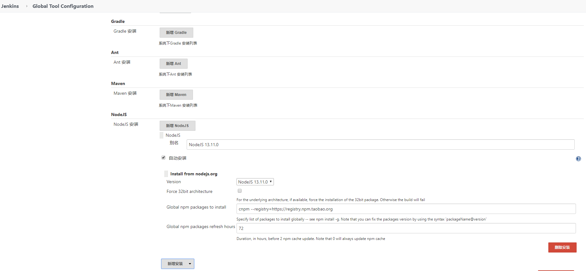Click the Version label

click(x=174, y=182)
